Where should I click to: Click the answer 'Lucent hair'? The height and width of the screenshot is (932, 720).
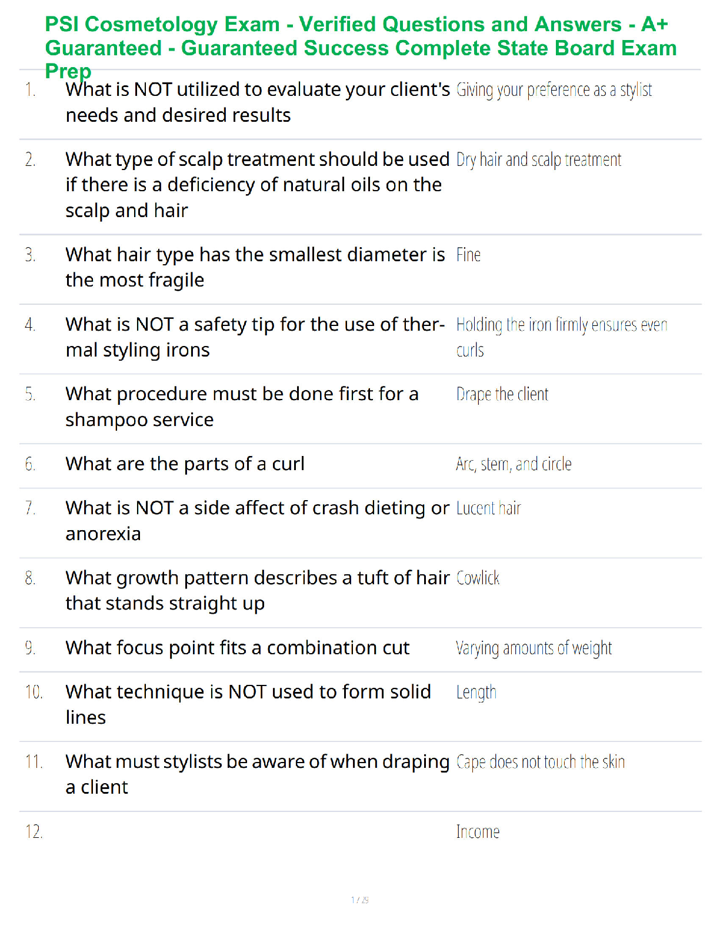click(x=489, y=508)
